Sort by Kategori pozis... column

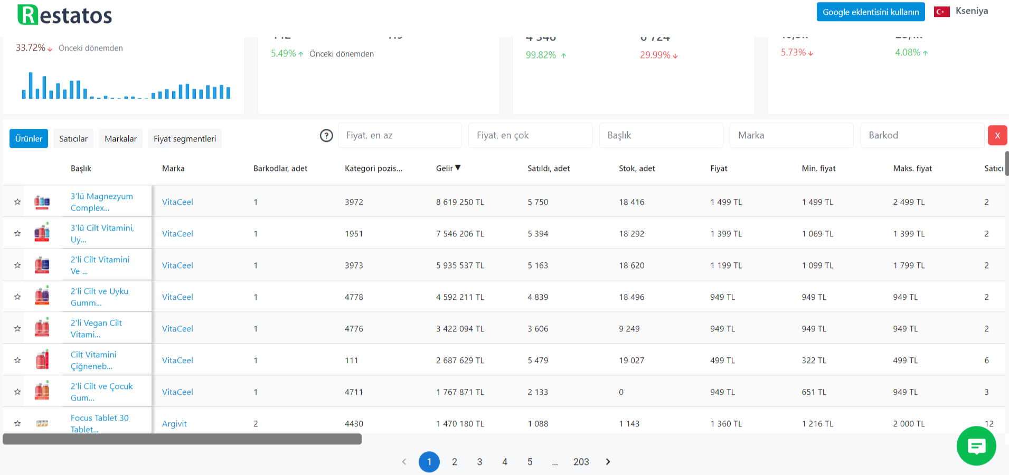[373, 168]
